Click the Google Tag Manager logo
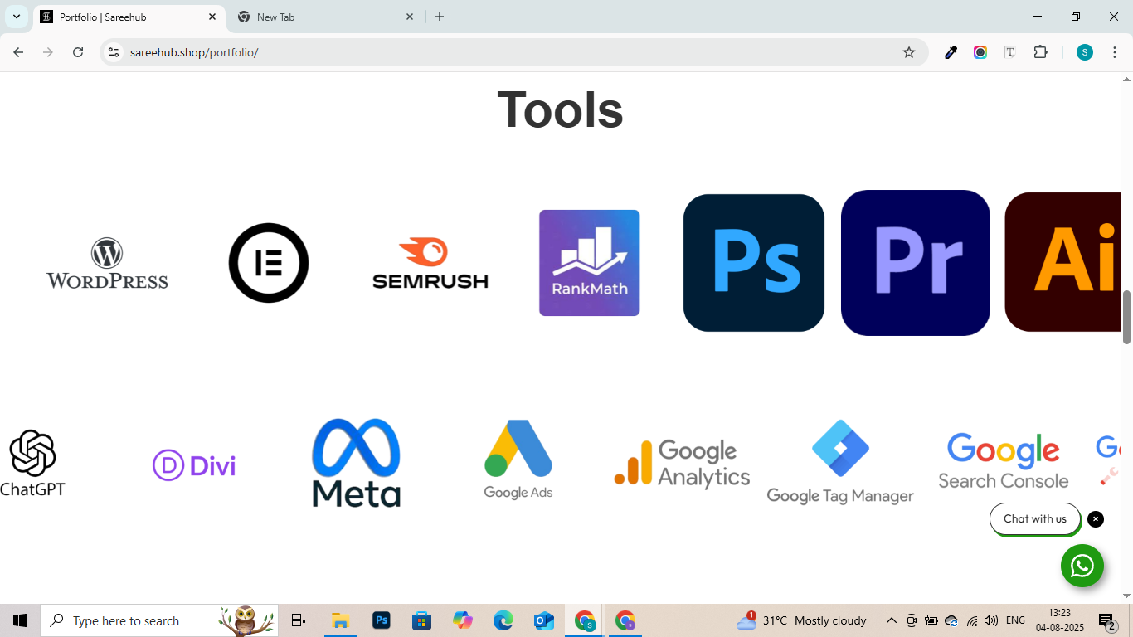Screen dimensions: 1133x637 point(840,462)
